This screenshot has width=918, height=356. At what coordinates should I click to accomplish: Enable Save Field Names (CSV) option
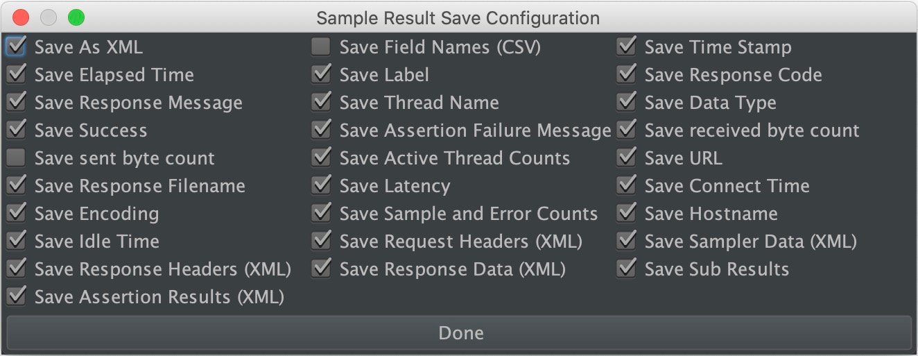tap(321, 47)
